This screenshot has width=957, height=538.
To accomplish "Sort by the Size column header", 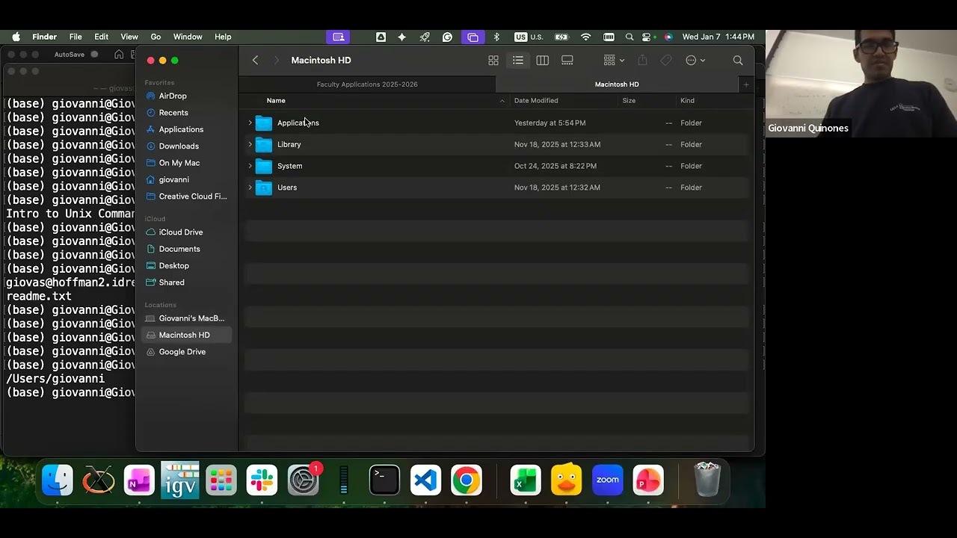I will [x=630, y=101].
